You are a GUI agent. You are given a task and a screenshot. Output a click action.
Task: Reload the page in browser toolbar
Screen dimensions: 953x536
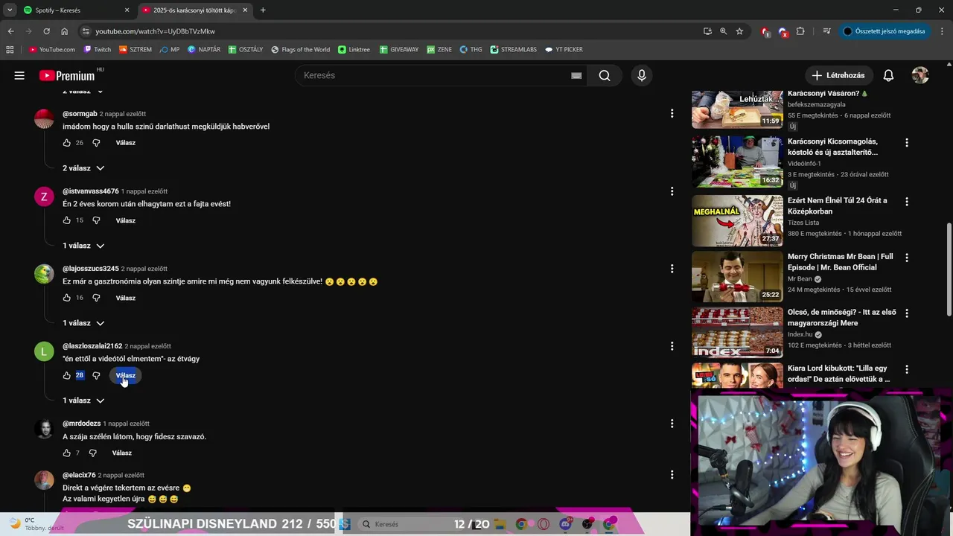[x=46, y=31]
